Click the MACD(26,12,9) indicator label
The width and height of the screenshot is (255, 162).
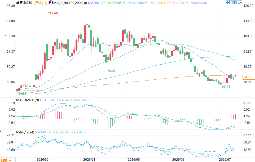click(28, 100)
